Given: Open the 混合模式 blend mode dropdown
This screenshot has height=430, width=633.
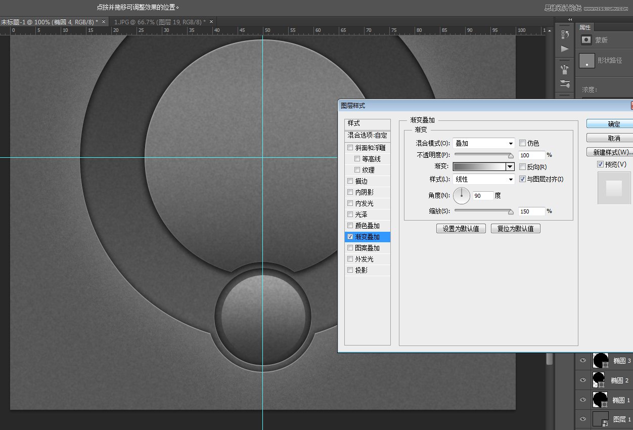Looking at the screenshot, I should (x=483, y=143).
